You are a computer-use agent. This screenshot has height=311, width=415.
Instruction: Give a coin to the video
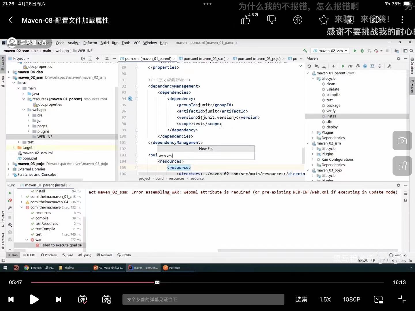tap(298, 20)
